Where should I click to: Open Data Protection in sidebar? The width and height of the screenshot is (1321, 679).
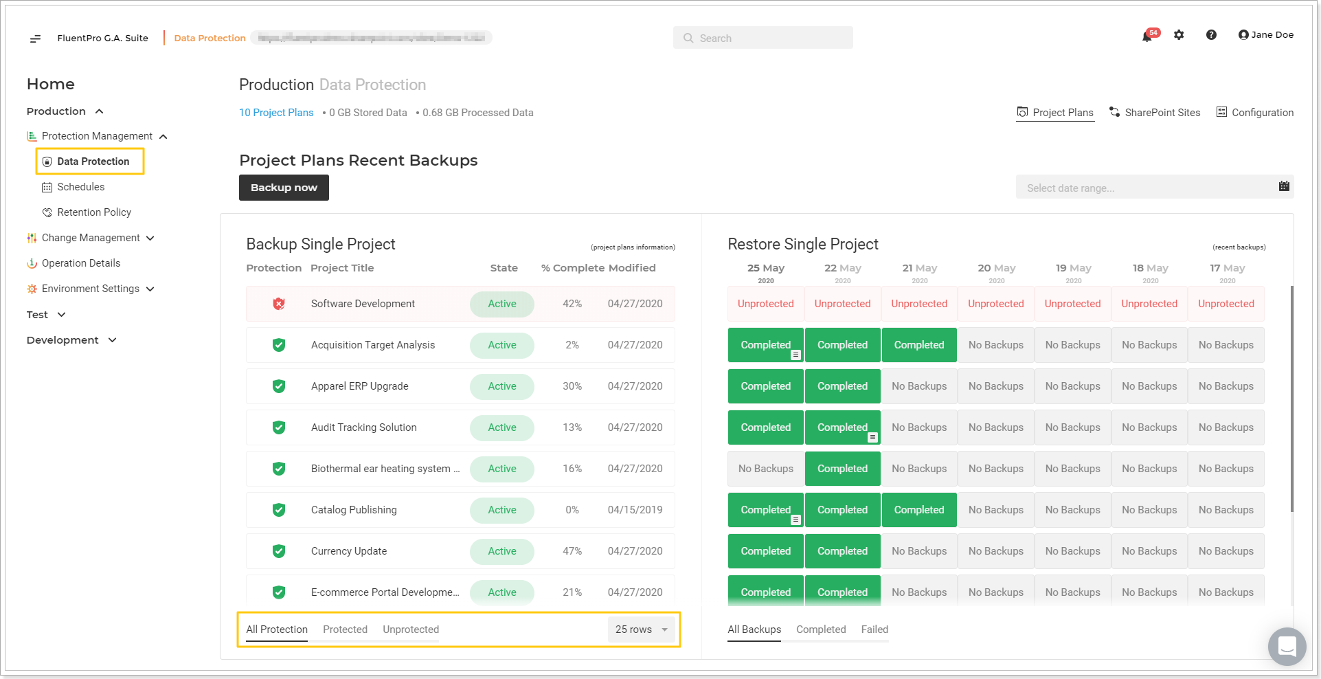93,162
